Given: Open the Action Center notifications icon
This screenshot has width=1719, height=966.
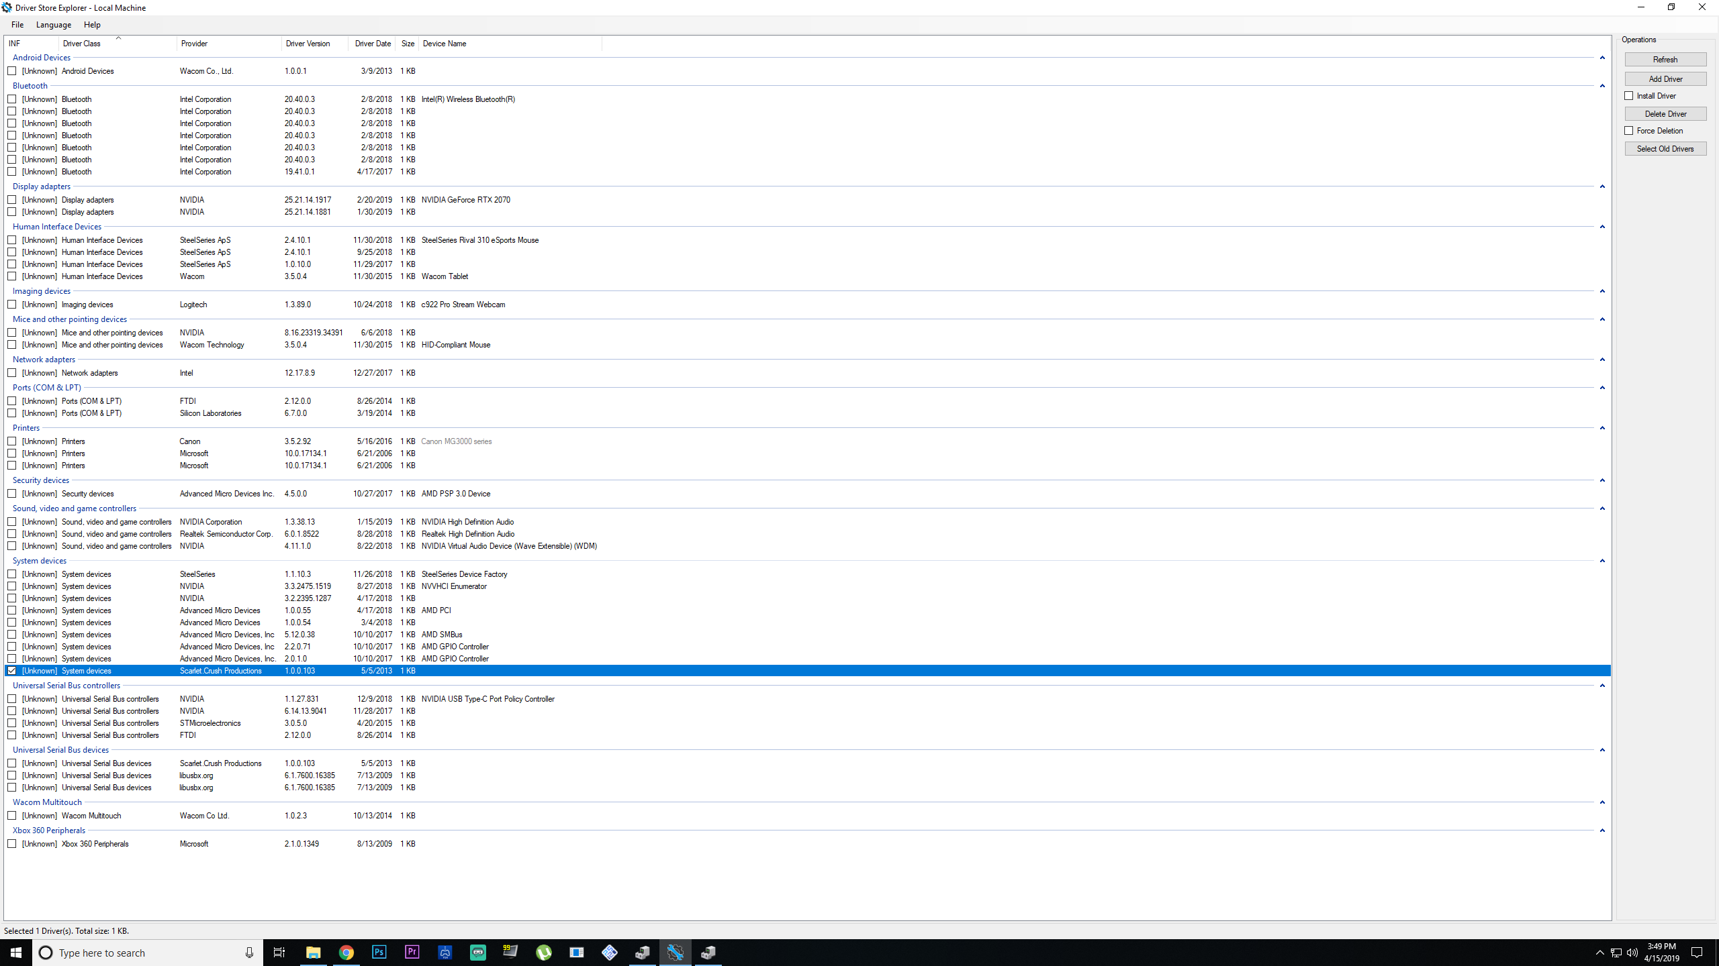Looking at the screenshot, I should (x=1697, y=953).
